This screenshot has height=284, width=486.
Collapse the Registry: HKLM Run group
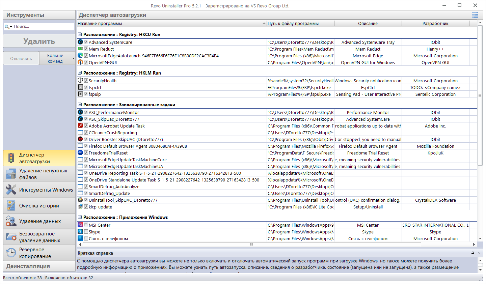coord(80,73)
